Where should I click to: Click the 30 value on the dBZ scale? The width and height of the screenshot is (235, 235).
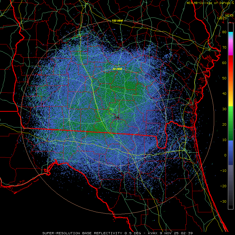click(x=224, y=109)
